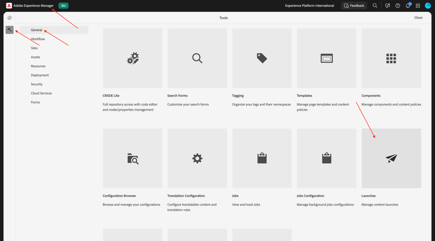Click 'View and track Jobs' description

click(x=246, y=205)
